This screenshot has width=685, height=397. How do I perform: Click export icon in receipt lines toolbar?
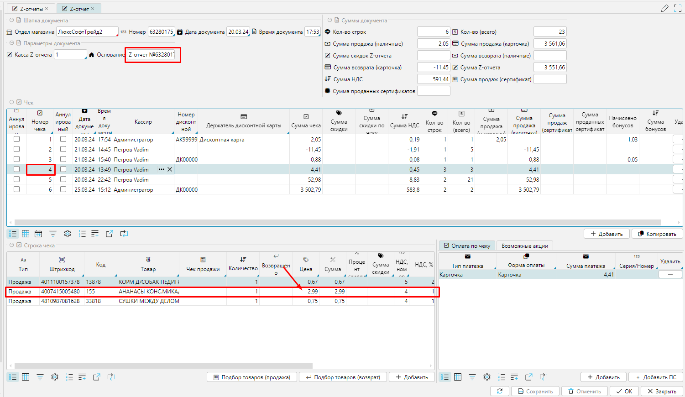[97, 377]
